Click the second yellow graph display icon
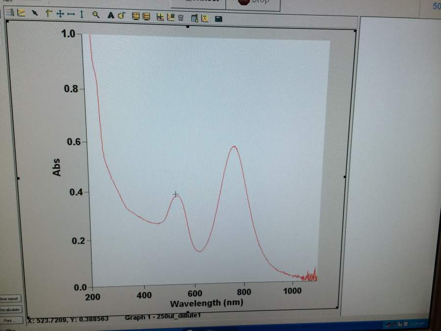The width and height of the screenshot is (441, 331). pyautogui.click(x=146, y=17)
